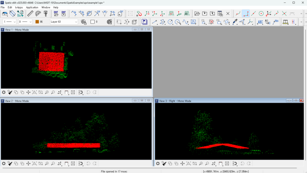Screen dimensions: 307x173
Task: Click the eyedropper pick properties tool
Action: point(235,22)
